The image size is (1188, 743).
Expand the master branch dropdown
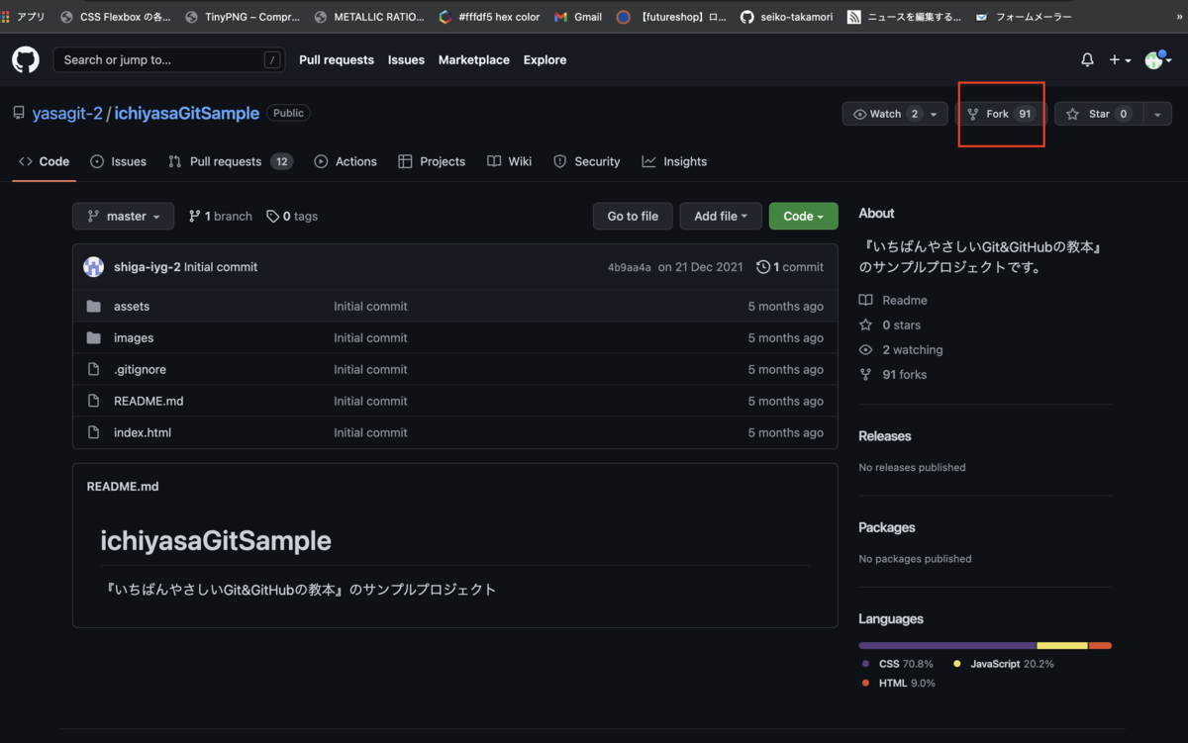tap(123, 216)
